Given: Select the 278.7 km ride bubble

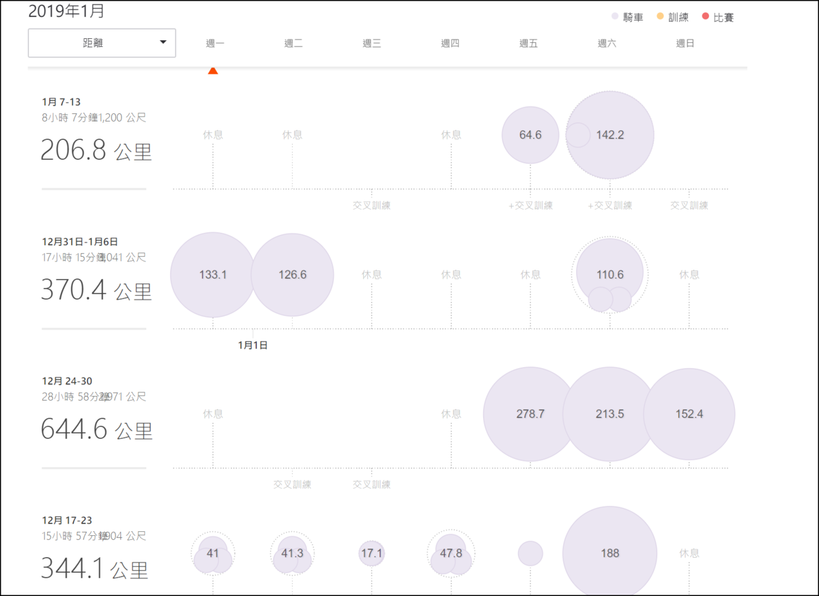Looking at the screenshot, I should pos(530,414).
